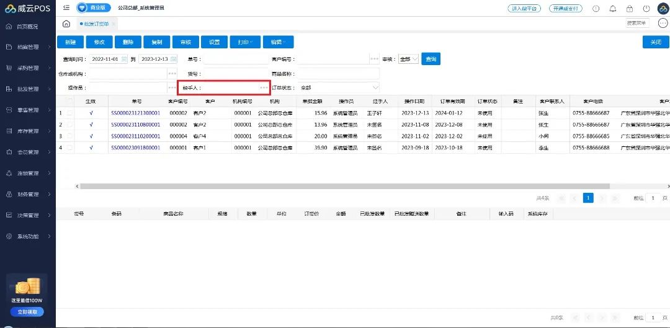The width and height of the screenshot is (670, 328).
Task: Open the 打印 dropdown button
Action: (x=245, y=42)
